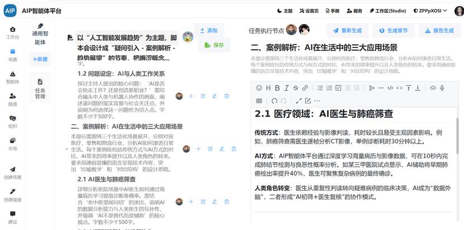Click the paper-plane send icon in editor toolbar

tap(372, 88)
